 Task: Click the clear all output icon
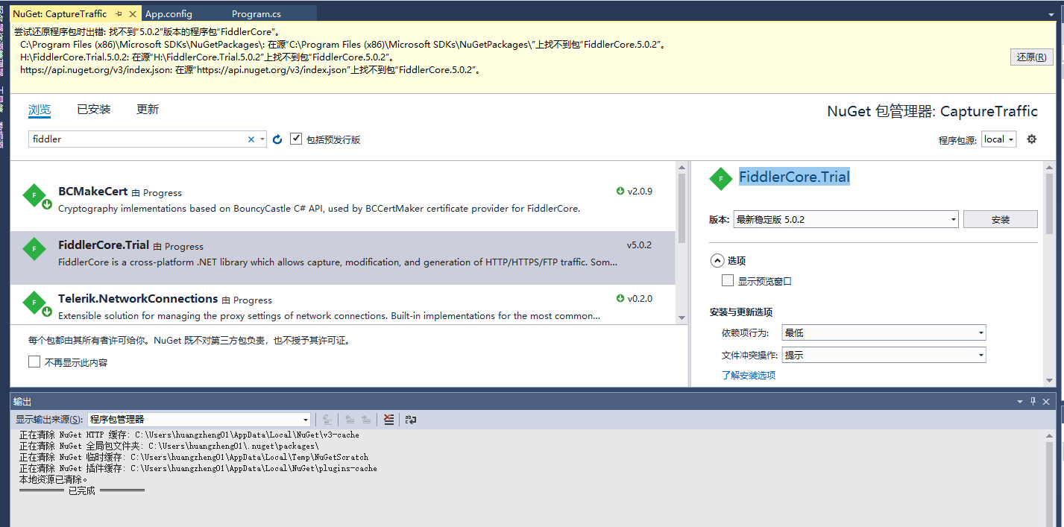coord(388,420)
